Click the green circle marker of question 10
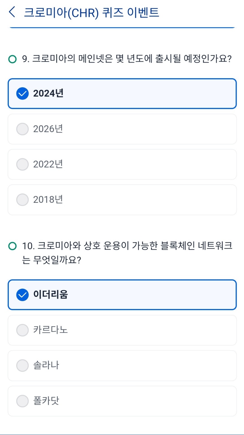This screenshot has height=435, width=244. 12,246
